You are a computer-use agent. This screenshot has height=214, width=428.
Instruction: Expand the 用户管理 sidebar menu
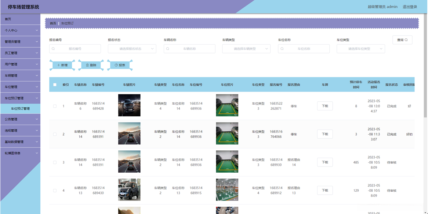(x=20, y=64)
